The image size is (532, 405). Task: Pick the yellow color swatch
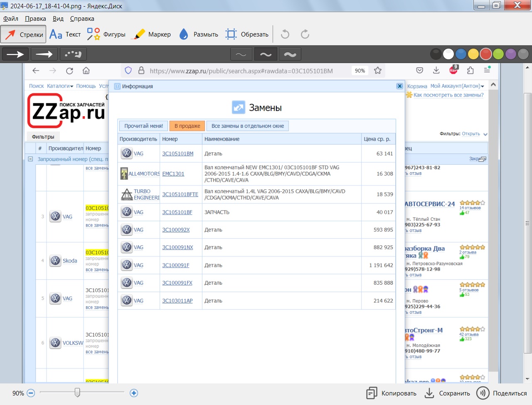click(x=473, y=54)
